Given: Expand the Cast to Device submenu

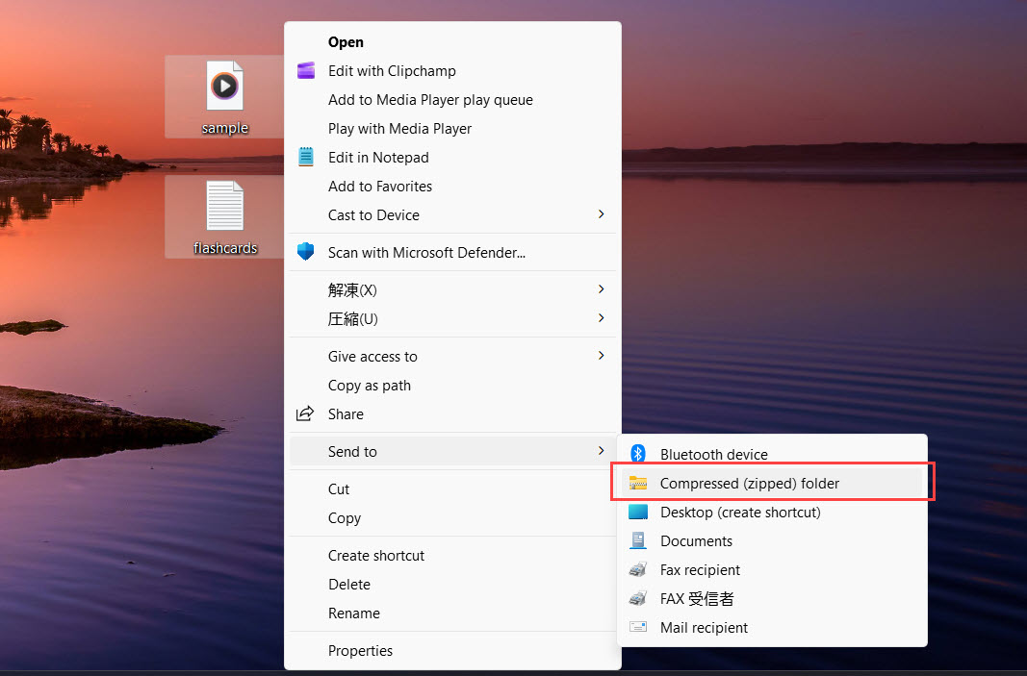Looking at the screenshot, I should click(x=375, y=214).
